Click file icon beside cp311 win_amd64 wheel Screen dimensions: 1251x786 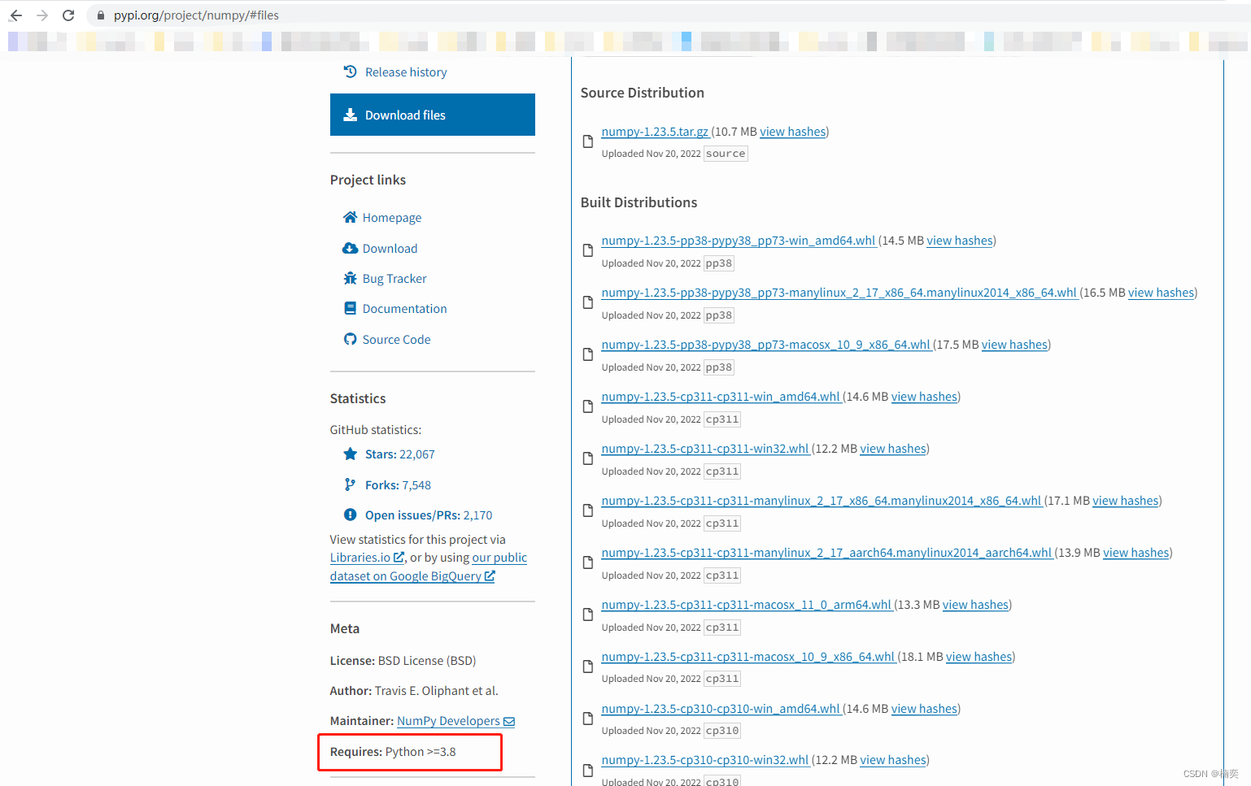588,406
